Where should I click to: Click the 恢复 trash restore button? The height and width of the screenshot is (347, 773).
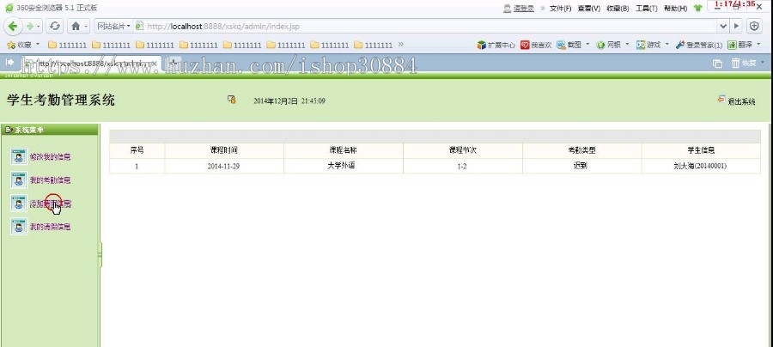(x=744, y=63)
